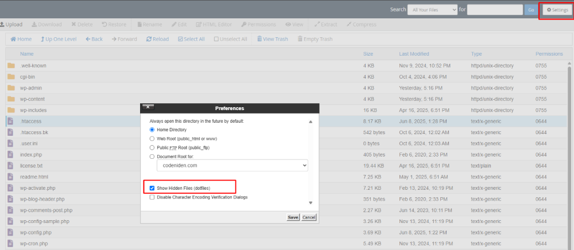Click the wp-includes folder icon
This screenshot has height=250, width=574.
[11, 110]
